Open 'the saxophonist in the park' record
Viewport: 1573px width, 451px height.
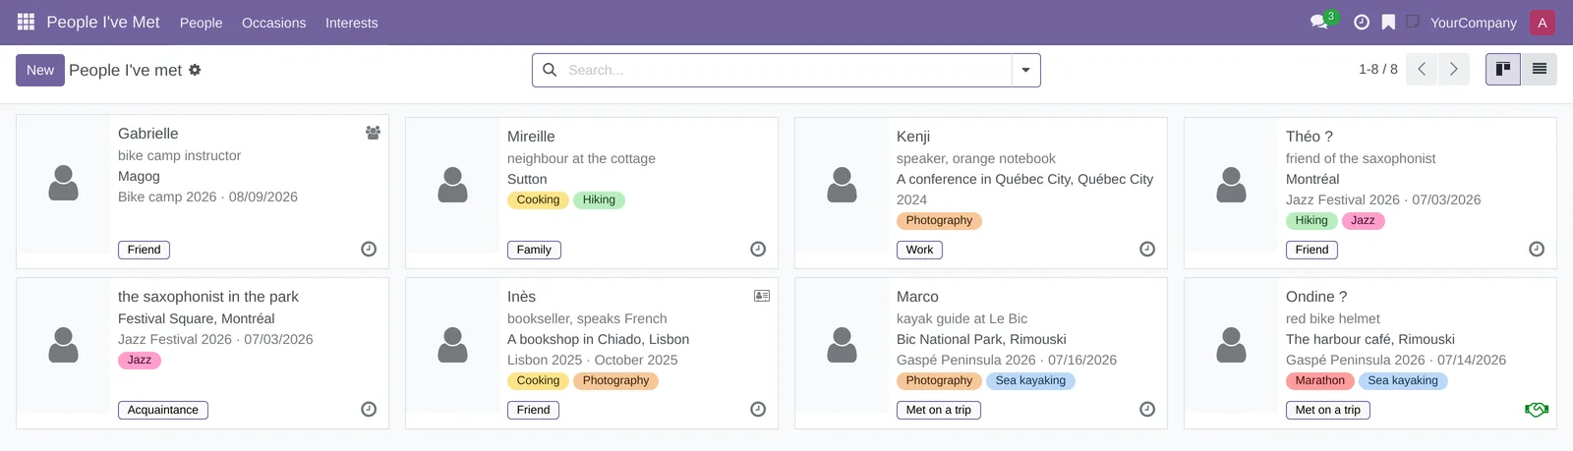click(x=208, y=297)
